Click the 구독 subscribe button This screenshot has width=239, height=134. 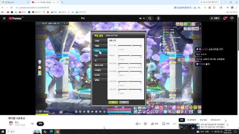click(40, 124)
